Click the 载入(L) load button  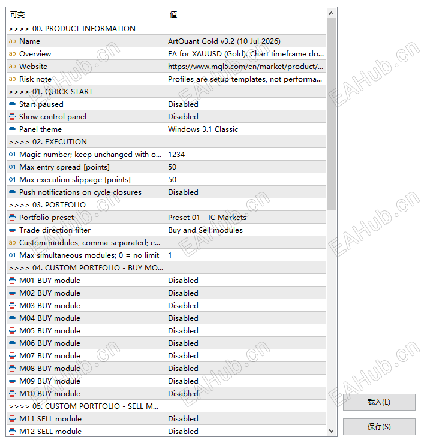click(379, 402)
